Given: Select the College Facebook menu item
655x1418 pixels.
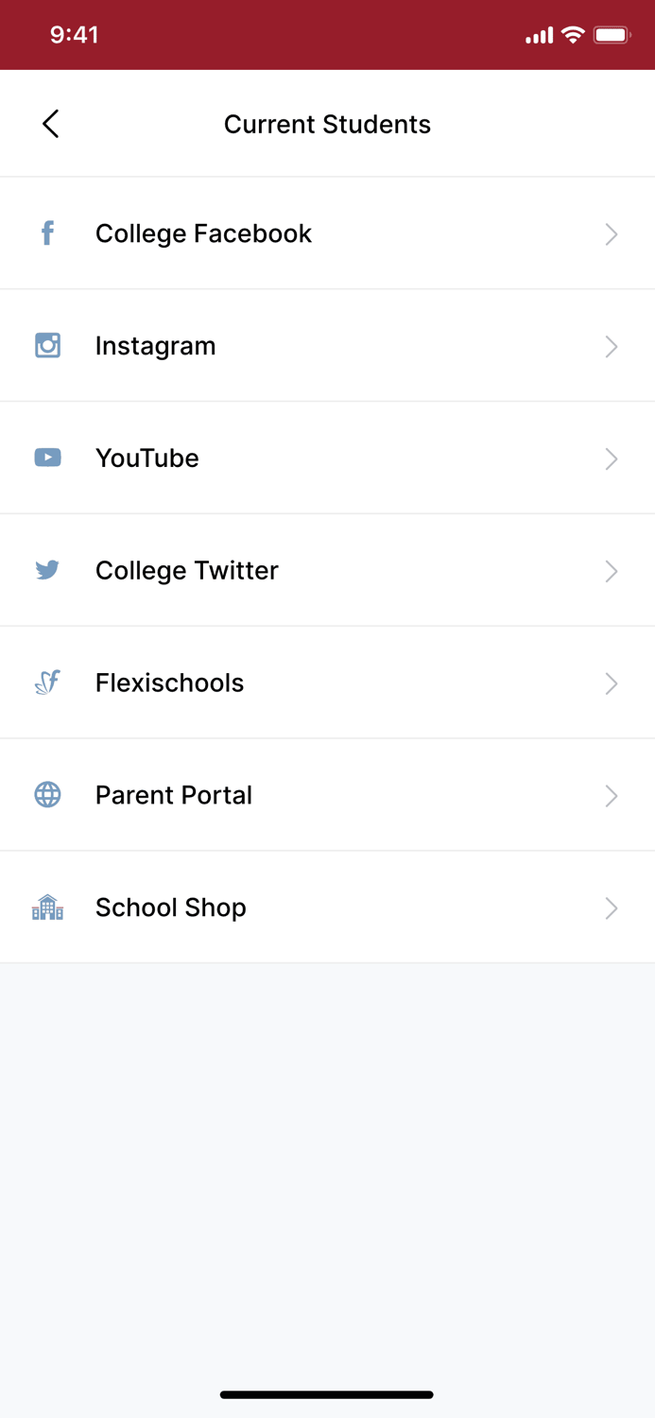Looking at the screenshot, I should (x=203, y=233).
